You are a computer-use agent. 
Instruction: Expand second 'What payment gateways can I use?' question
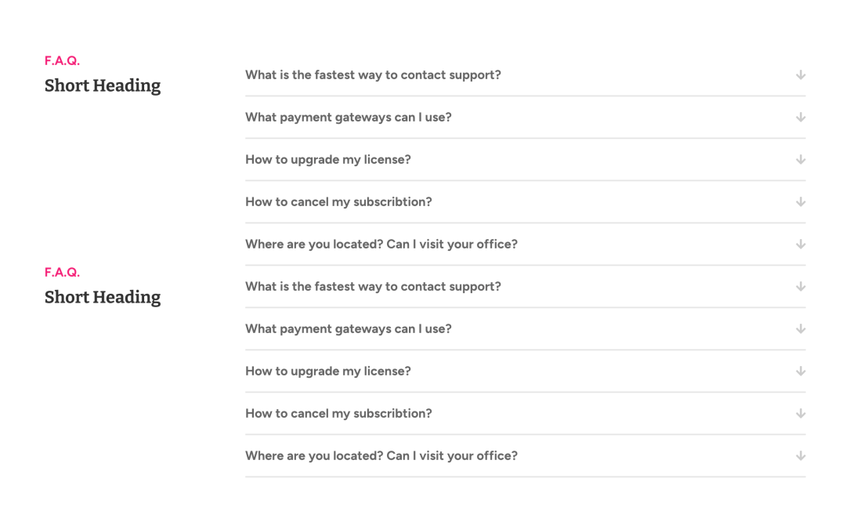(526, 328)
